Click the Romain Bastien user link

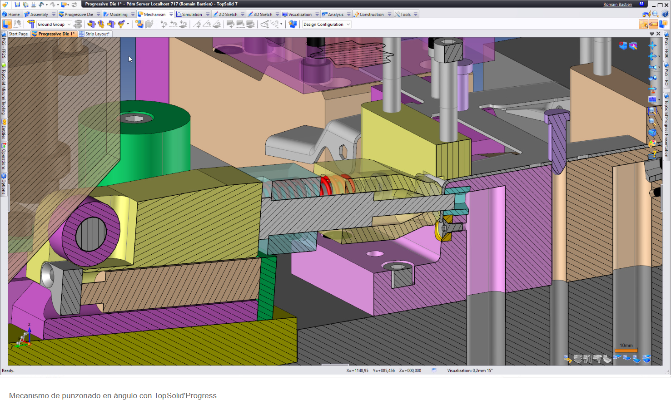(x=617, y=5)
